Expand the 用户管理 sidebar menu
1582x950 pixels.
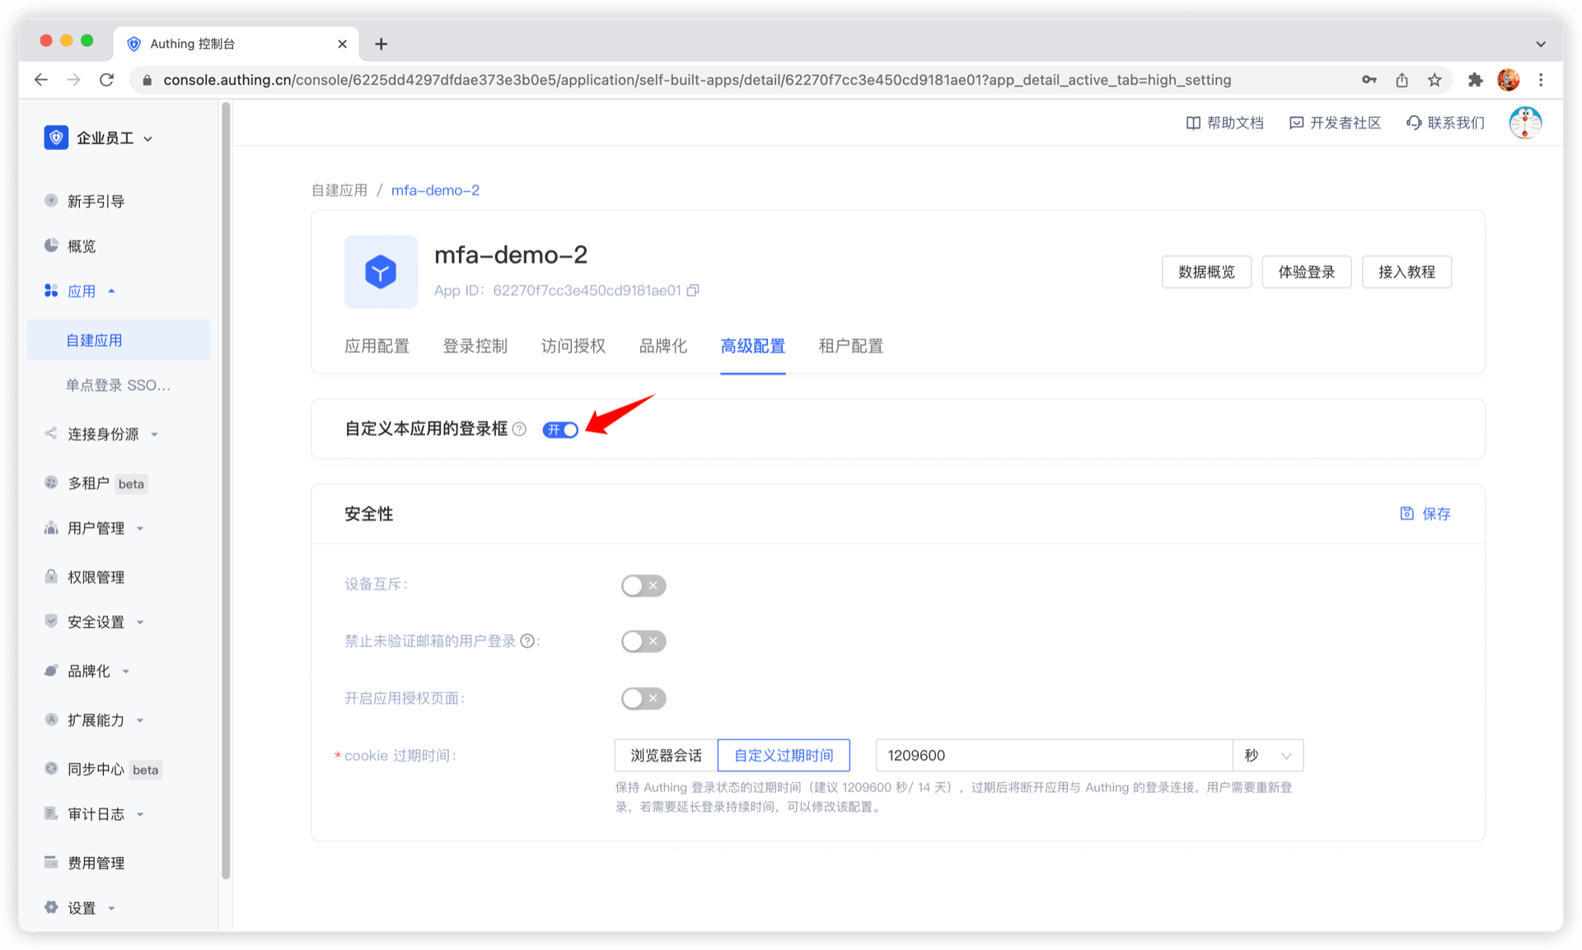click(x=96, y=528)
